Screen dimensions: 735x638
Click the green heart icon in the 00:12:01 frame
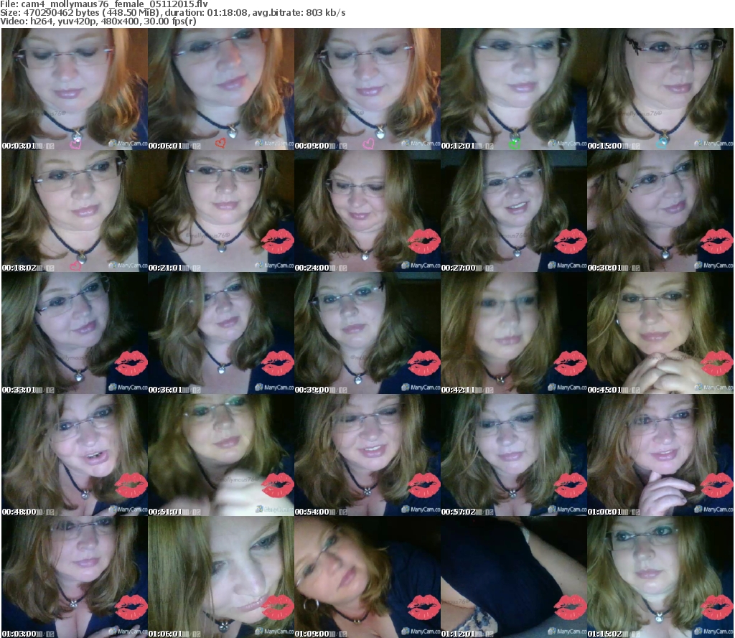[x=514, y=144]
